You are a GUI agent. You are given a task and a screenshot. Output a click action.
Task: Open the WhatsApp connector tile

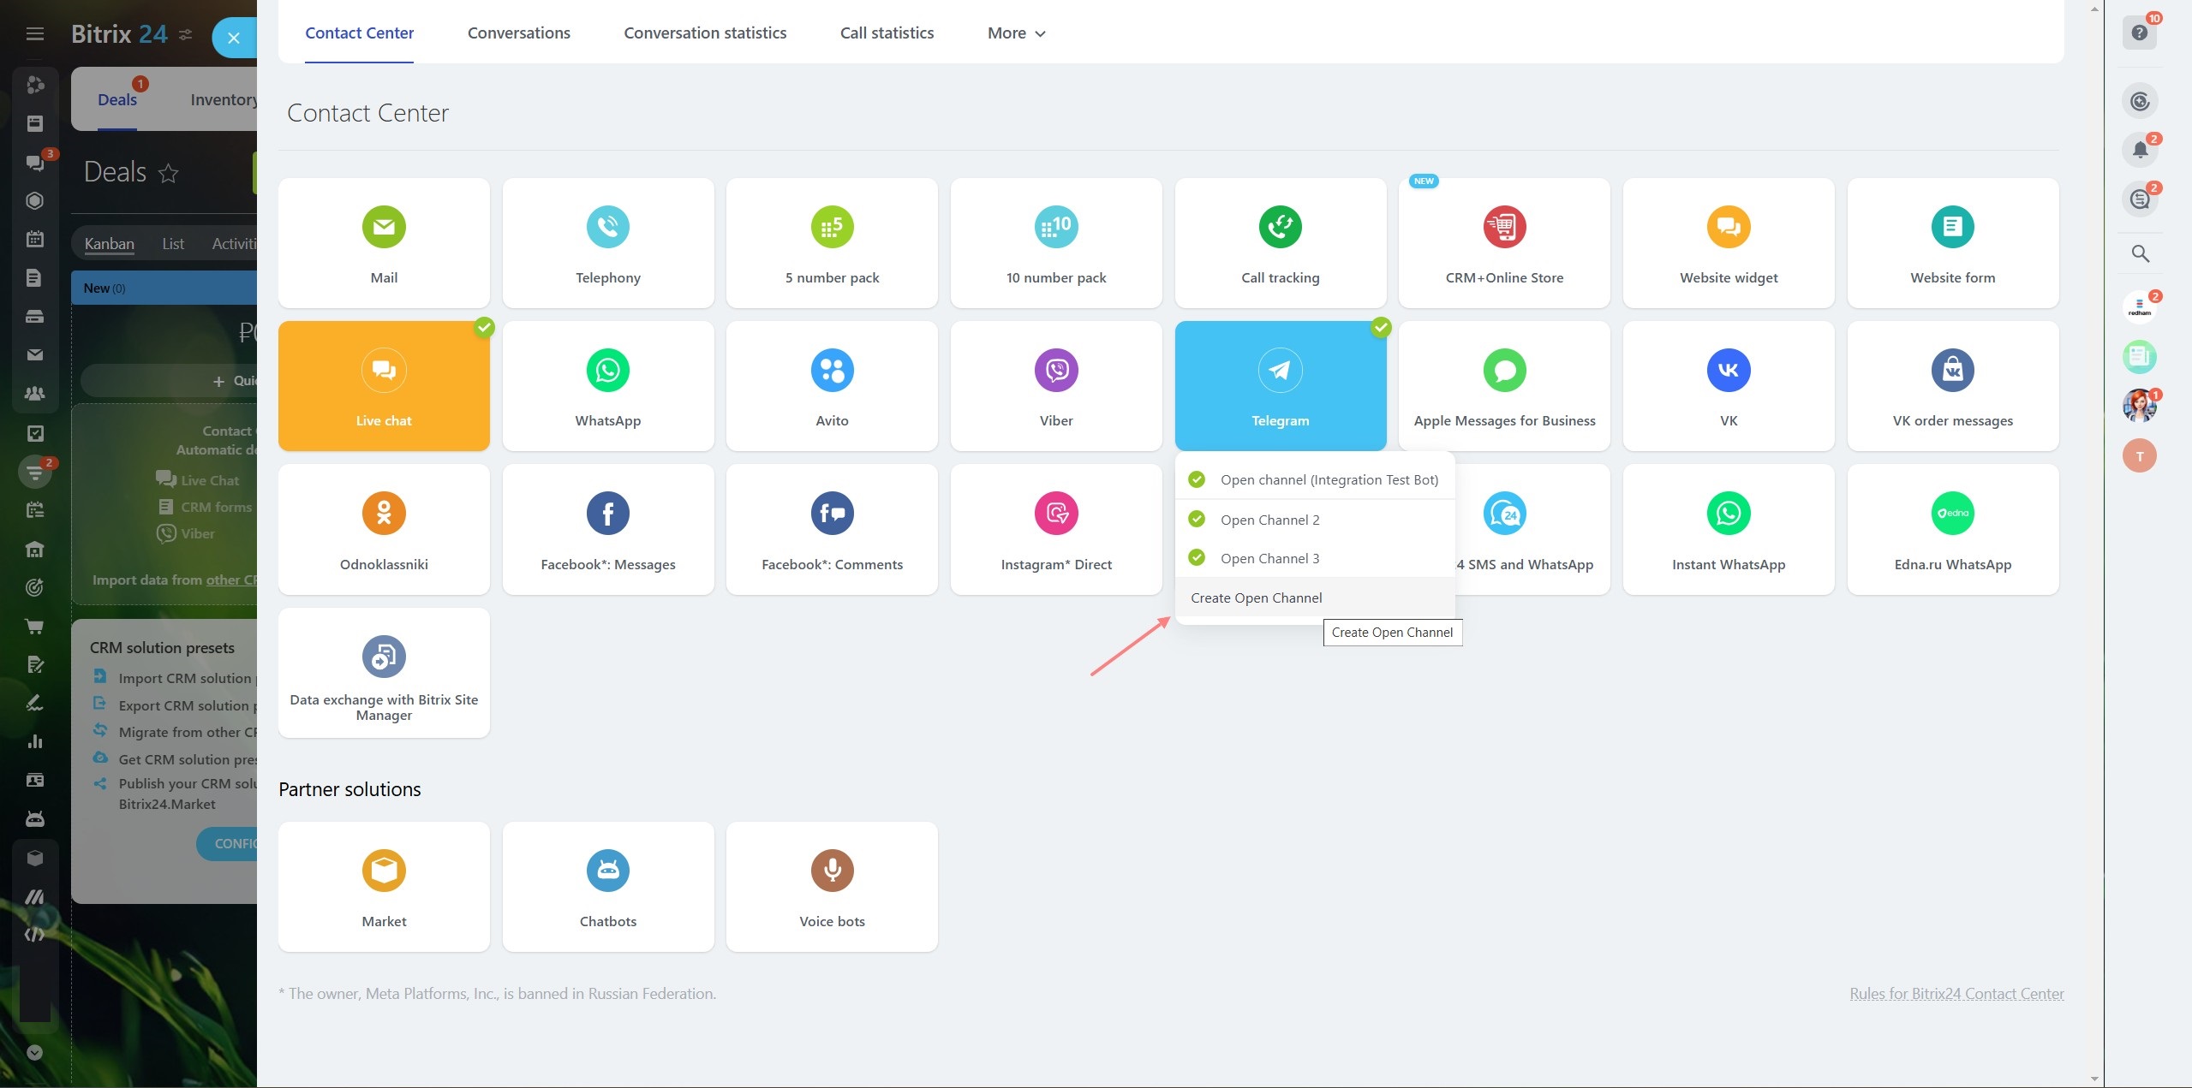click(x=607, y=386)
